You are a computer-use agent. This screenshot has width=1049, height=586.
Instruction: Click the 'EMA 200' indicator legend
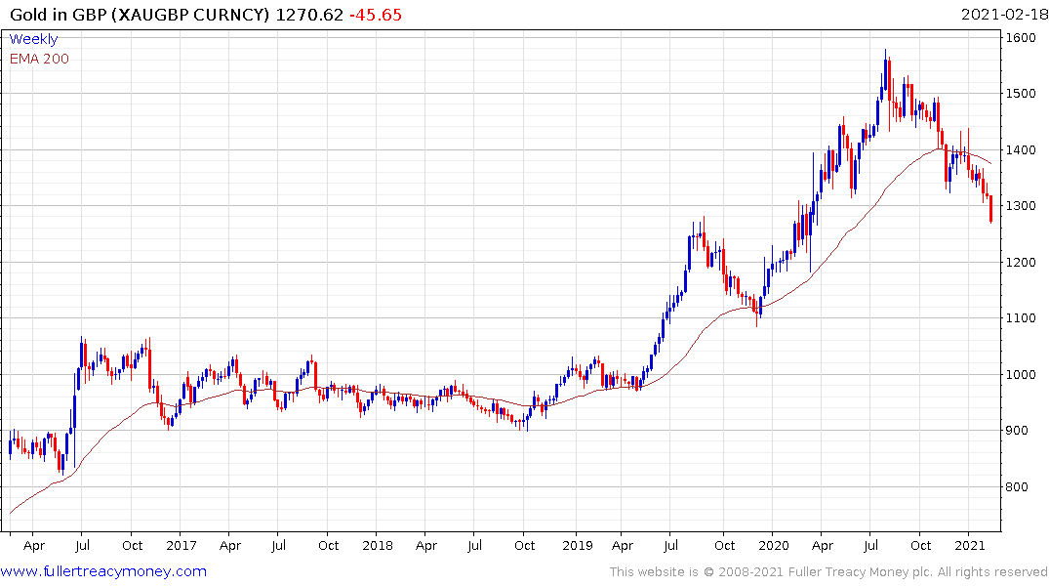point(39,59)
